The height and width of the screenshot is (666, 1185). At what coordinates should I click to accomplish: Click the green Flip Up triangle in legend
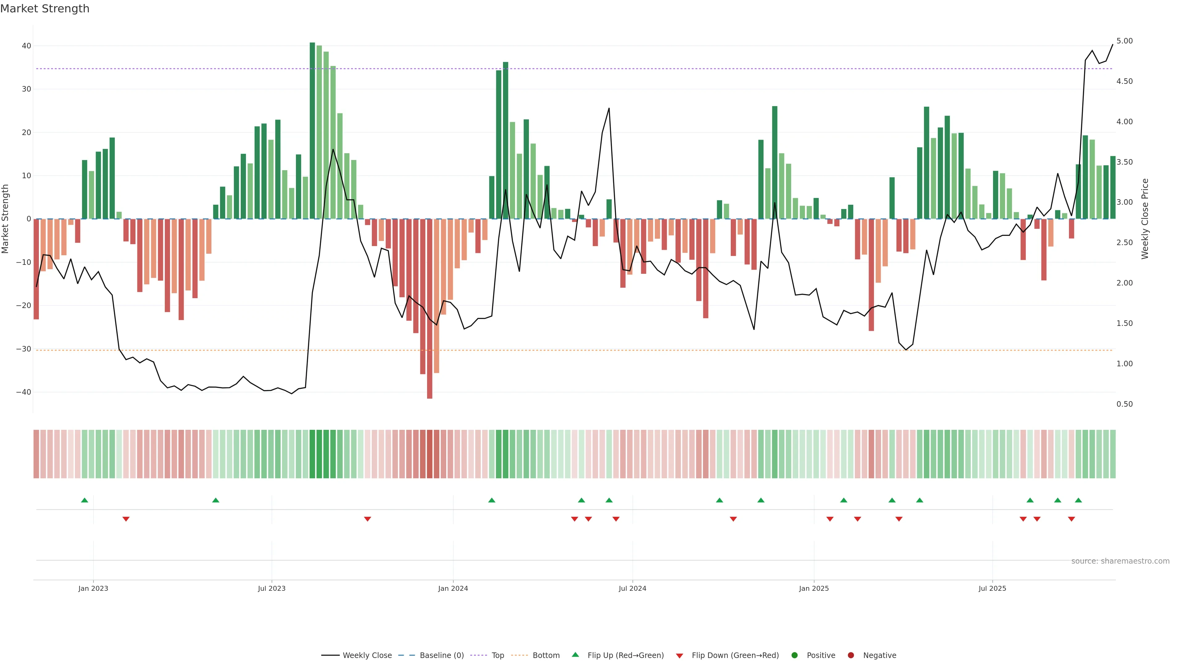575,655
